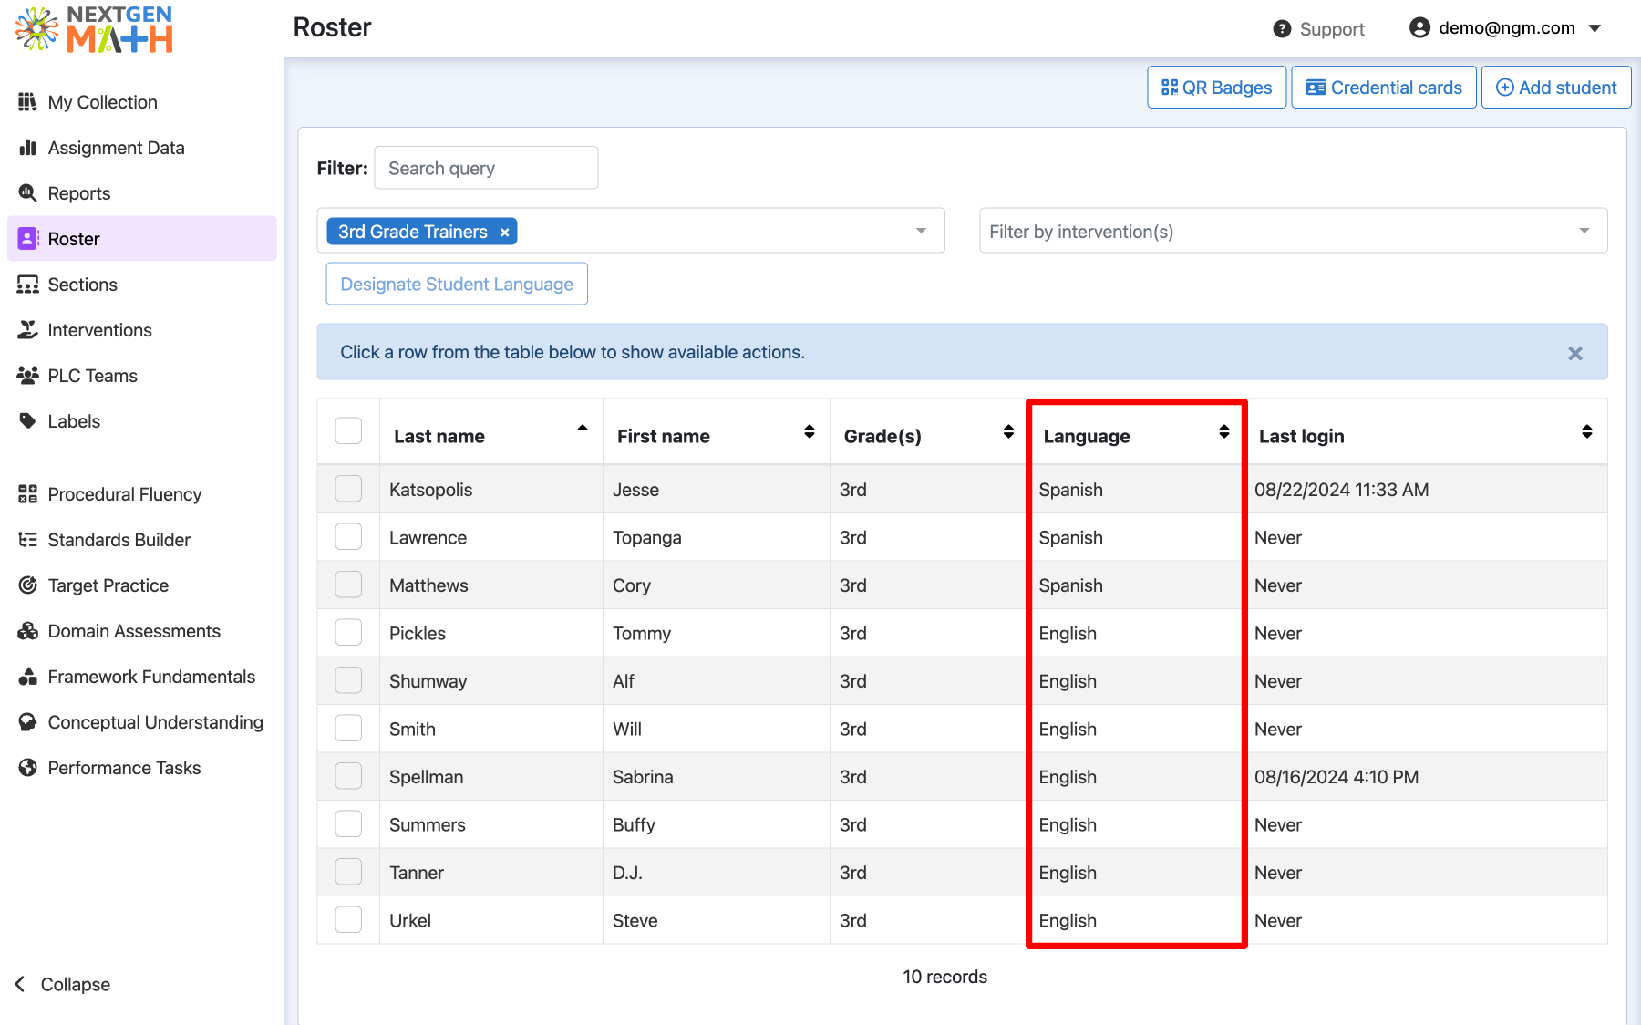This screenshot has width=1641, height=1025.
Task: Open the demo@ngm.com account dropdown arrow
Action: click(x=1595, y=28)
